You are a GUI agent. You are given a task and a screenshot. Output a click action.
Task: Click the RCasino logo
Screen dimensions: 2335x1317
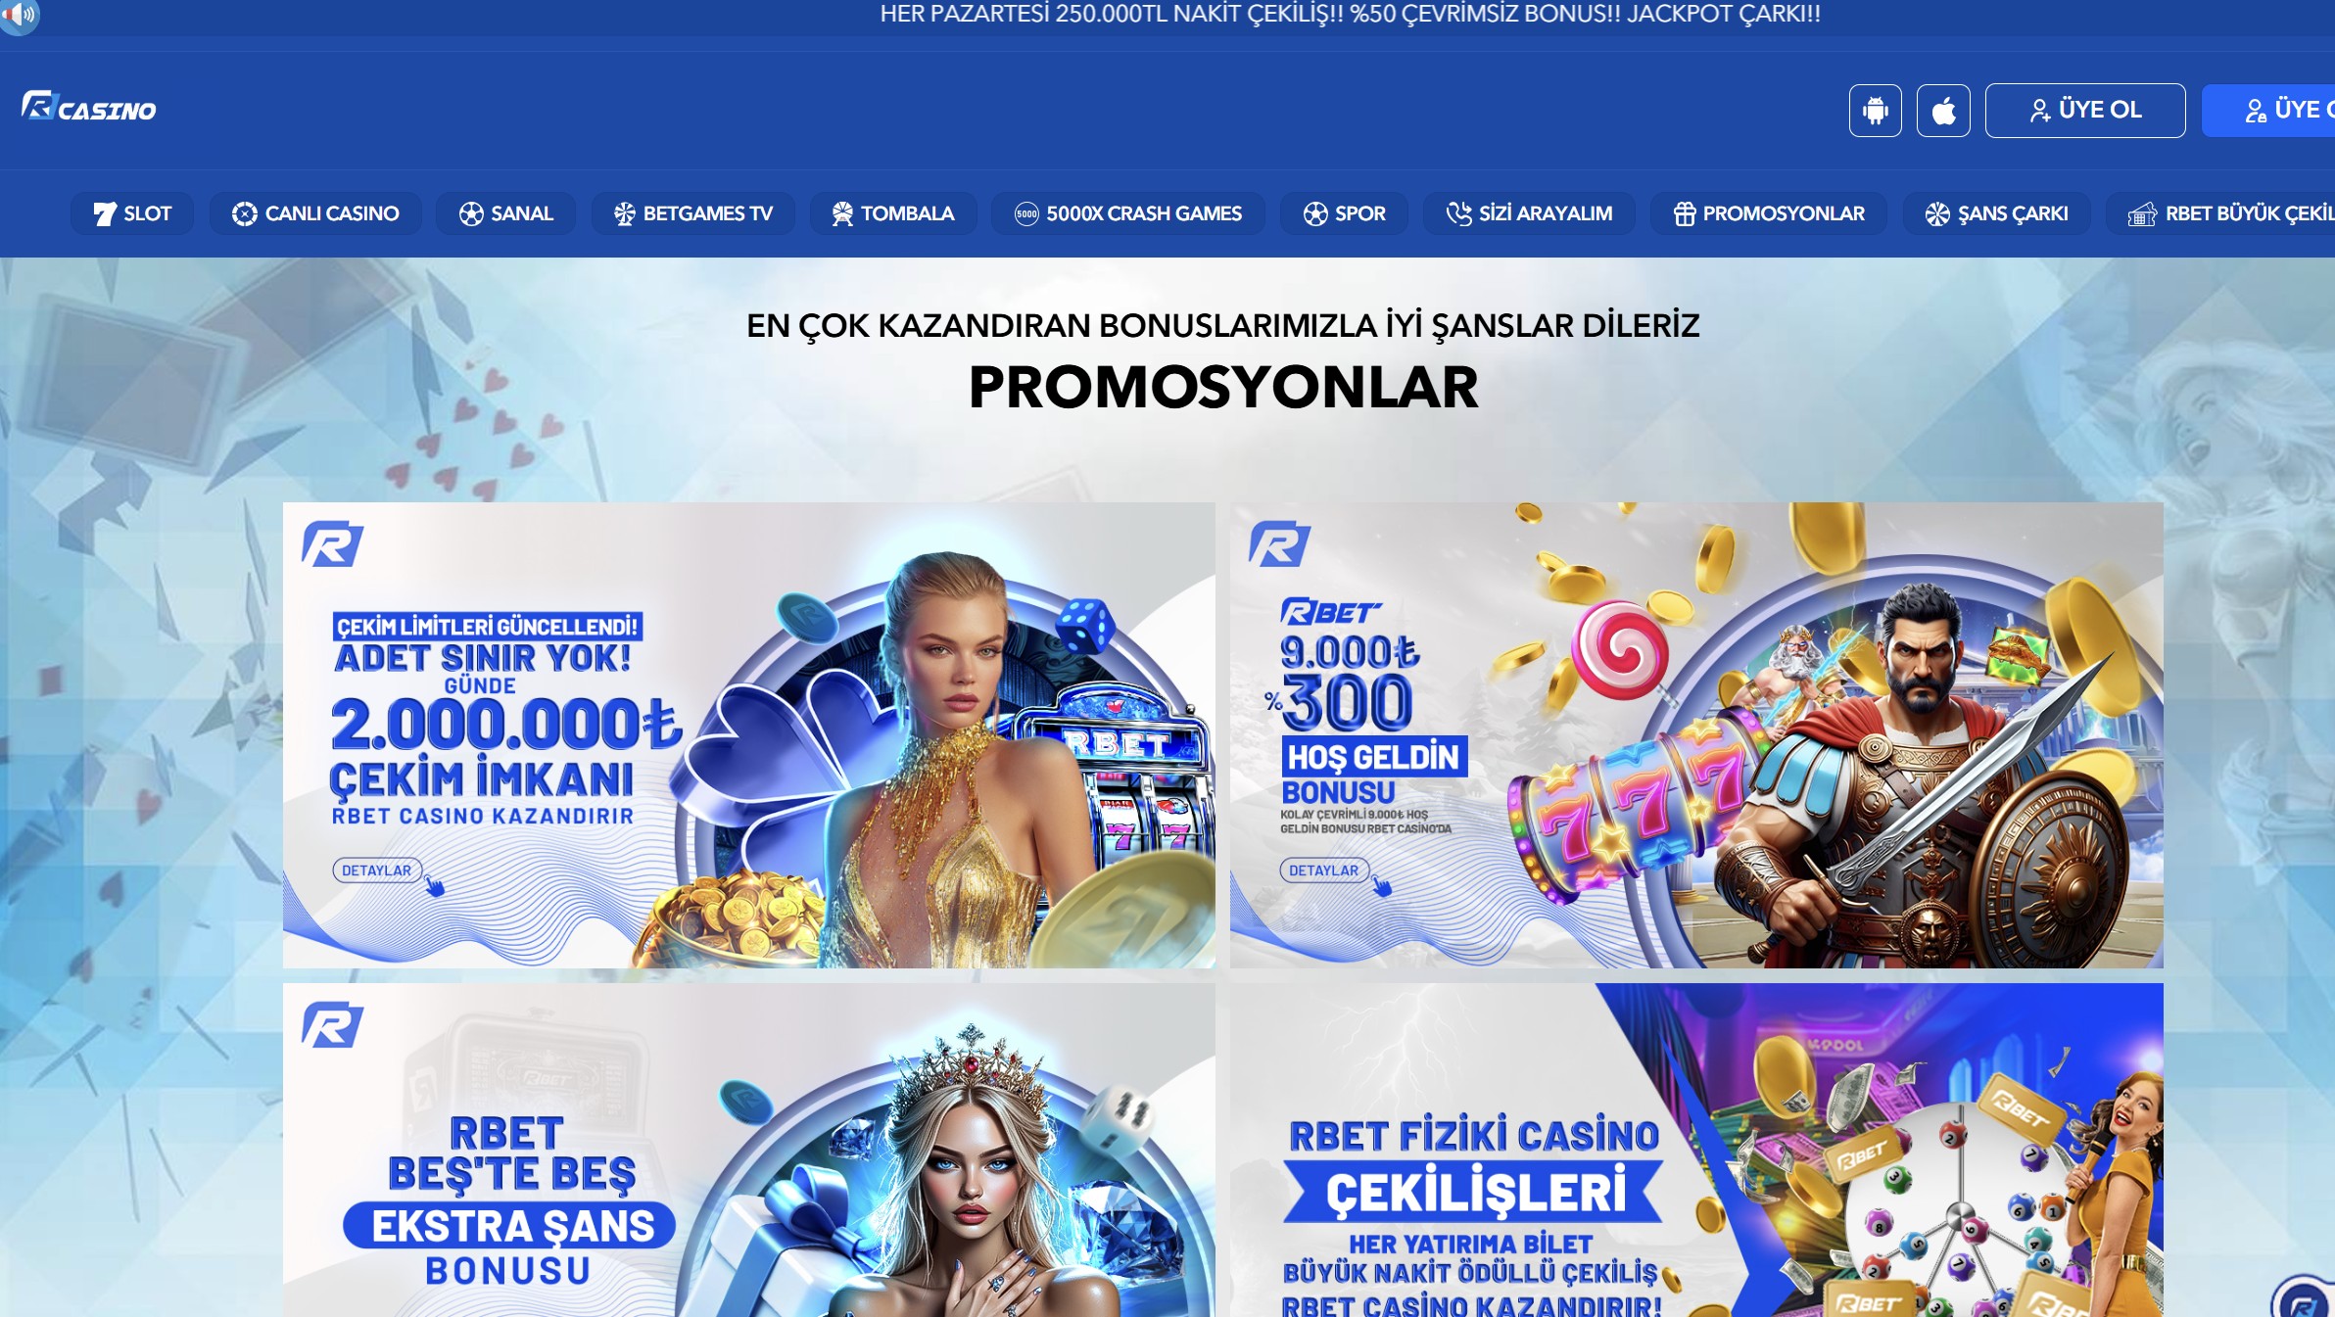(89, 107)
